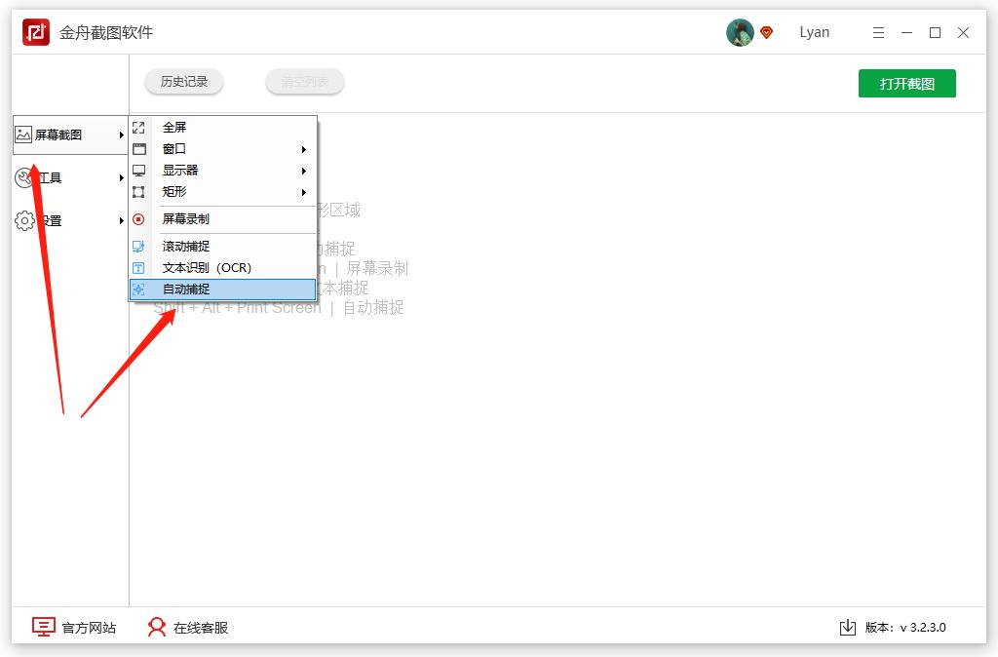Click the 自动捕捉 auto-capture icon
Viewport: 998px width, 657px height.
138,290
